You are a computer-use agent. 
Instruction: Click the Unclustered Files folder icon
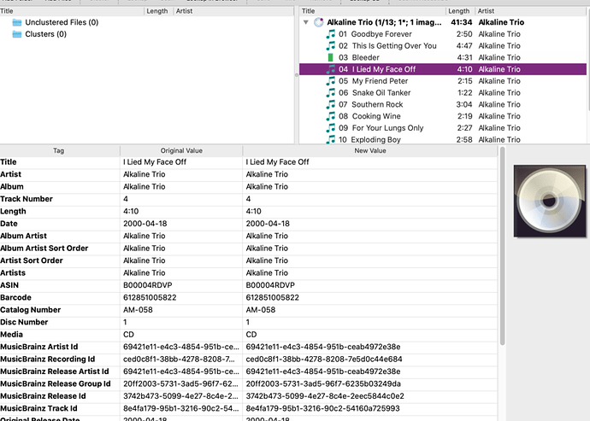point(17,22)
